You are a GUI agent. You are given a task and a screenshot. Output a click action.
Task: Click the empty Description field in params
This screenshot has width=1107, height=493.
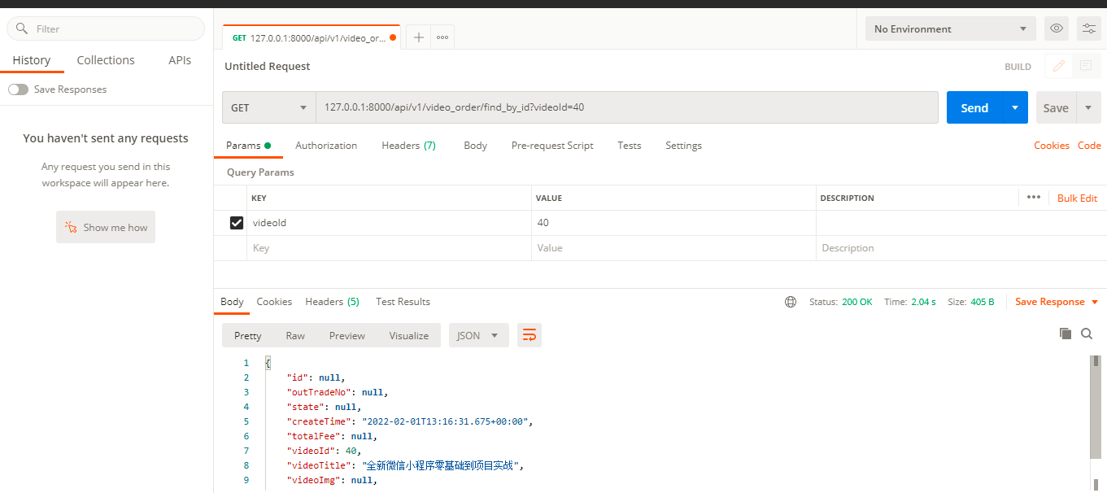(961, 248)
